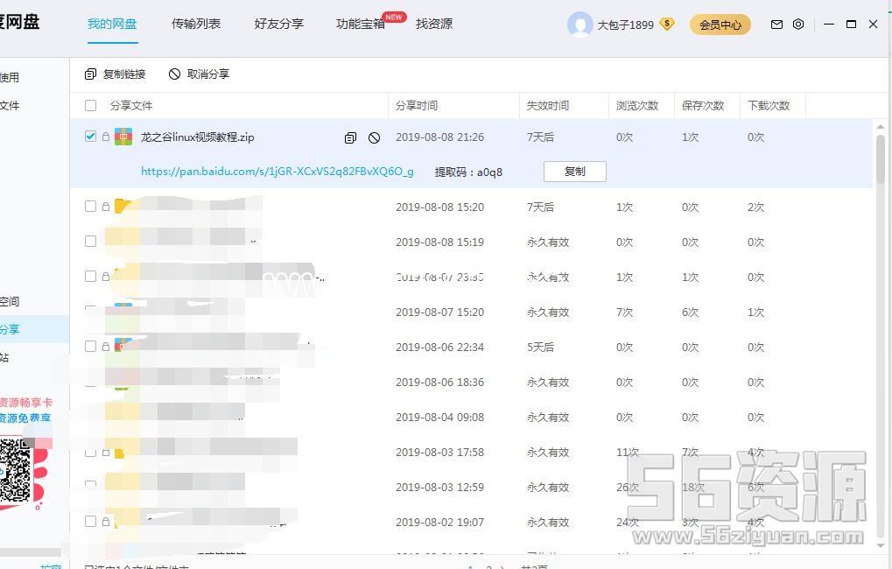
Task: Uncheck the 龙之谷linux视频教程.zip checkbox
Action: (x=91, y=137)
